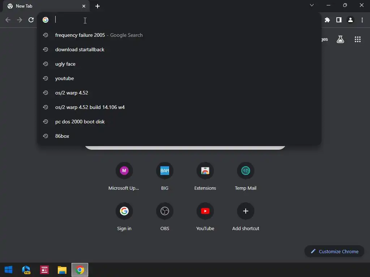The image size is (370, 277).
Task: Open the Sign in Google shortcut
Action: point(124,217)
